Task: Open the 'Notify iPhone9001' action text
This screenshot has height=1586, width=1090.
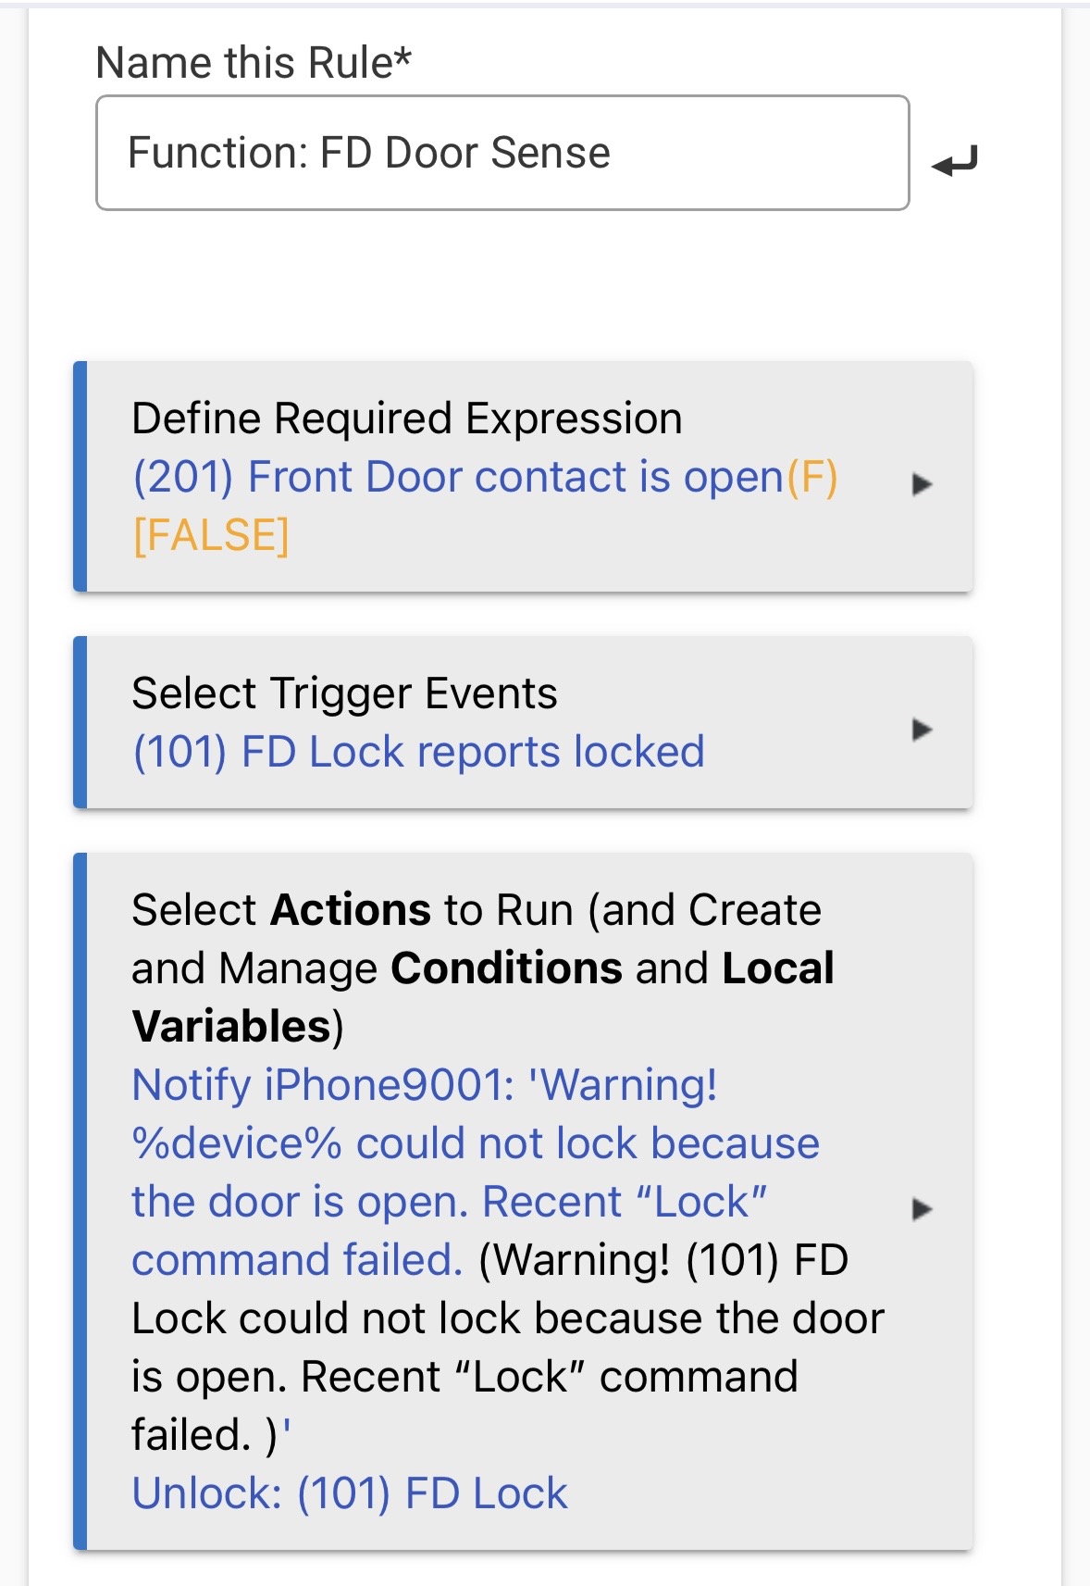Action: pyautogui.click(x=426, y=1085)
